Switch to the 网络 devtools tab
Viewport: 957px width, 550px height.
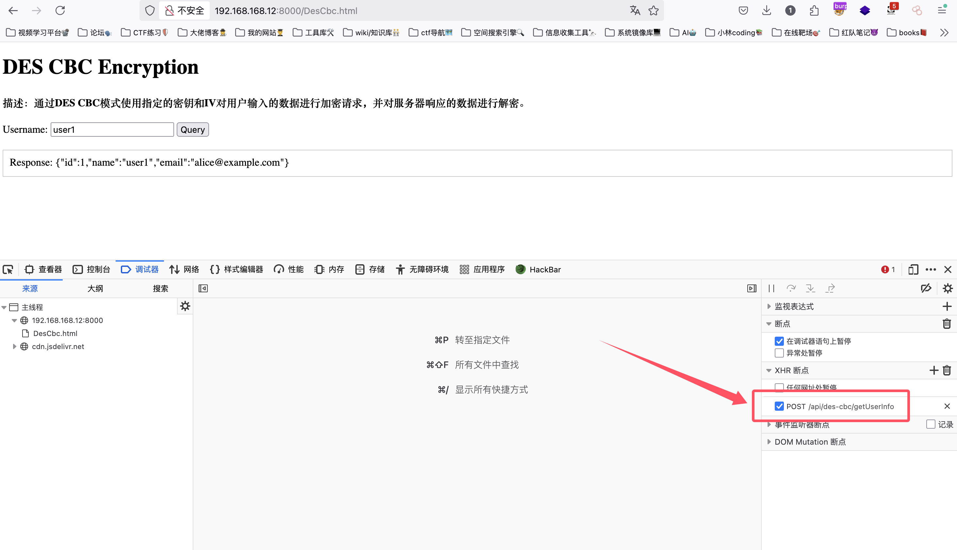pos(185,269)
